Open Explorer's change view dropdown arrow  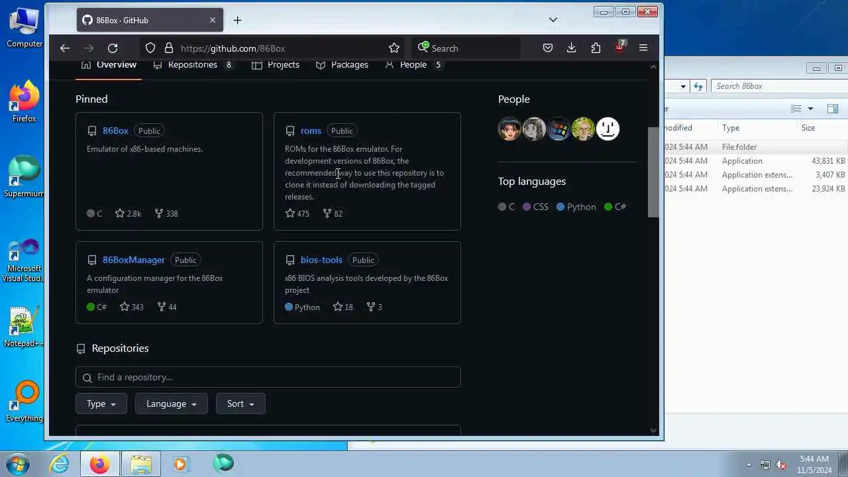coord(810,109)
